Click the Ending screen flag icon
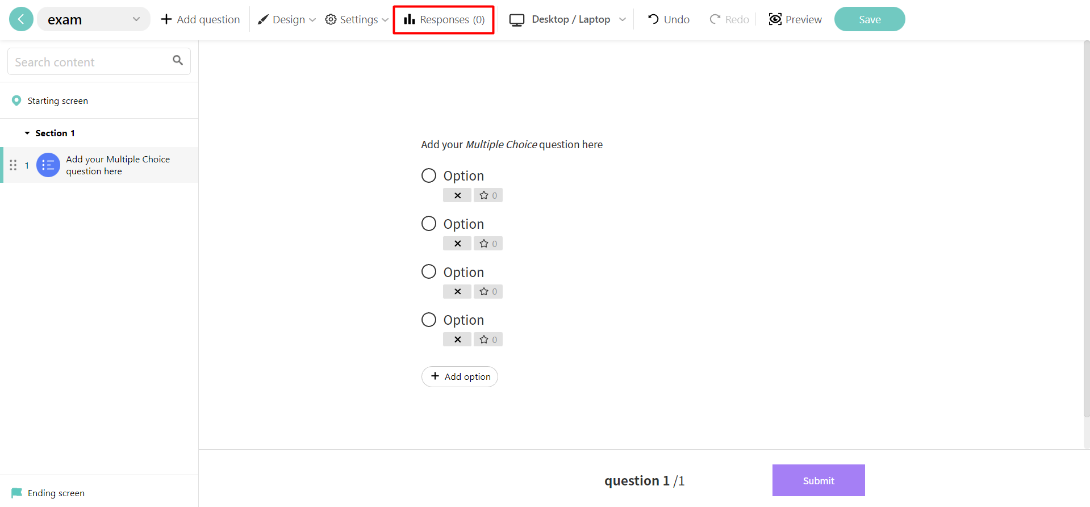Screen dimensions: 1090x507 16,493
